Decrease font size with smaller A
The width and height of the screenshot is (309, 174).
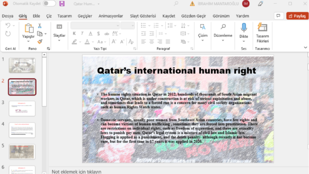point(122,42)
